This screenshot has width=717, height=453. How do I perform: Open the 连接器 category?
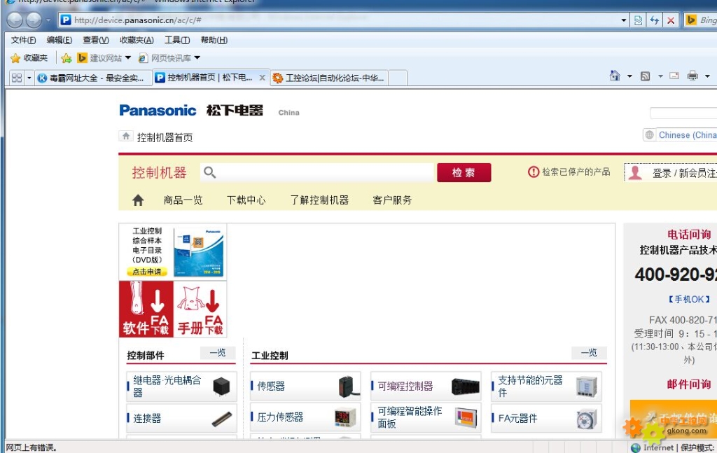(182, 418)
